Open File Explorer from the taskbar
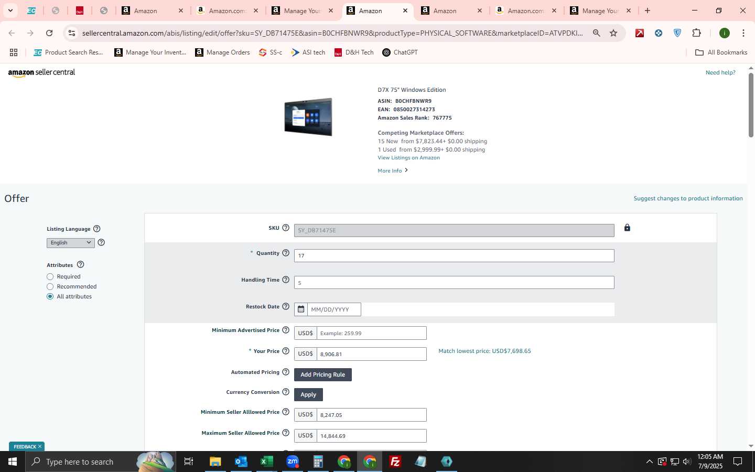Screen dimensions: 755x472 215,462
